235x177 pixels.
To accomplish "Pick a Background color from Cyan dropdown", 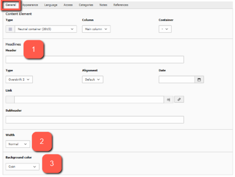I will tap(22, 167).
